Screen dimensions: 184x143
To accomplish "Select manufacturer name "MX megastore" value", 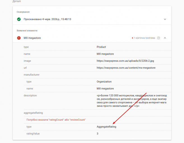I will [x=105, y=89].
